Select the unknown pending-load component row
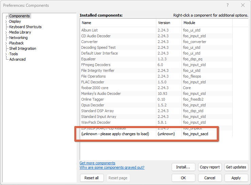This screenshot has width=251, height=185. (x=156, y=134)
